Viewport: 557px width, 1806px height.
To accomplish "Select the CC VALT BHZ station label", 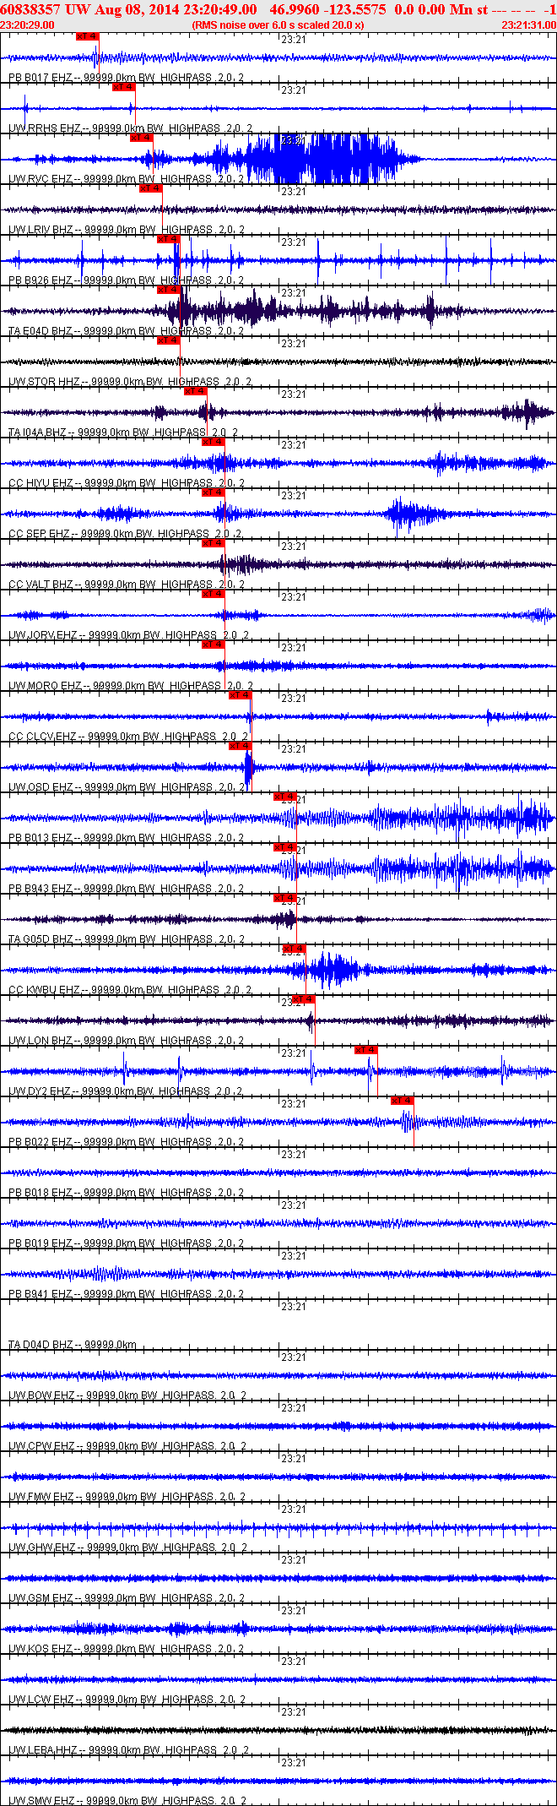I will pos(126,585).
